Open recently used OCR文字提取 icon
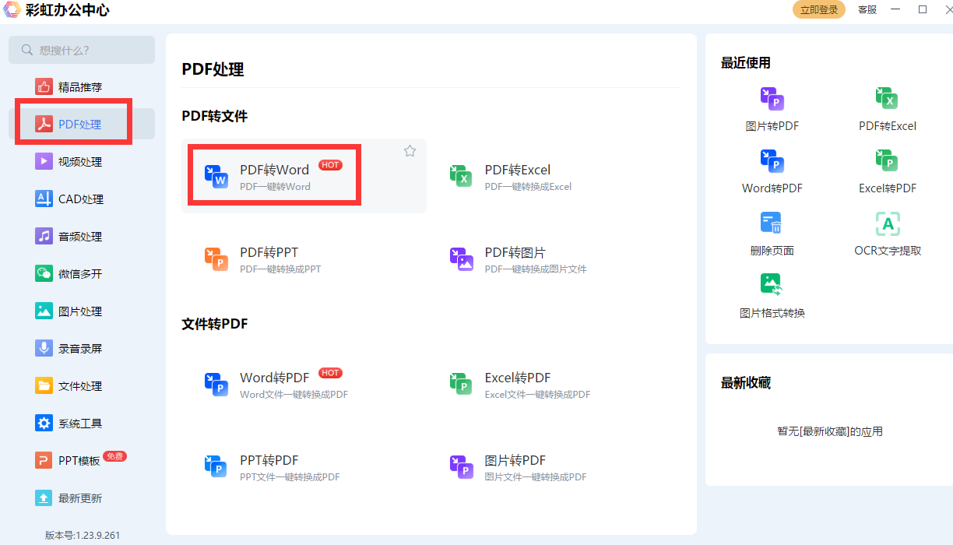This screenshot has height=545, width=953. tap(887, 223)
